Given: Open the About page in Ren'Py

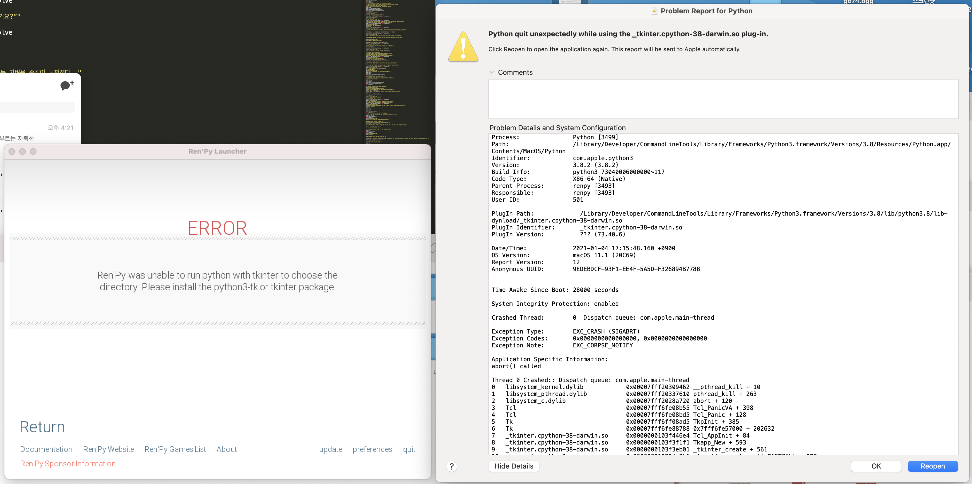Looking at the screenshot, I should click(226, 449).
